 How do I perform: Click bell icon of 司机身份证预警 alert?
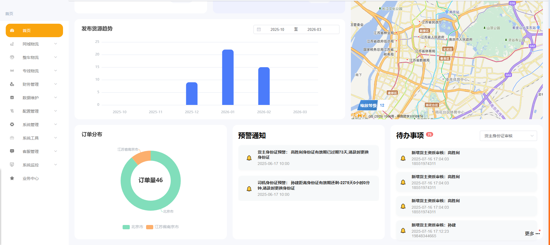coord(249,189)
